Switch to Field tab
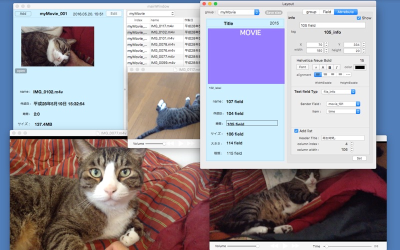The image size is (400, 250). click(327, 12)
